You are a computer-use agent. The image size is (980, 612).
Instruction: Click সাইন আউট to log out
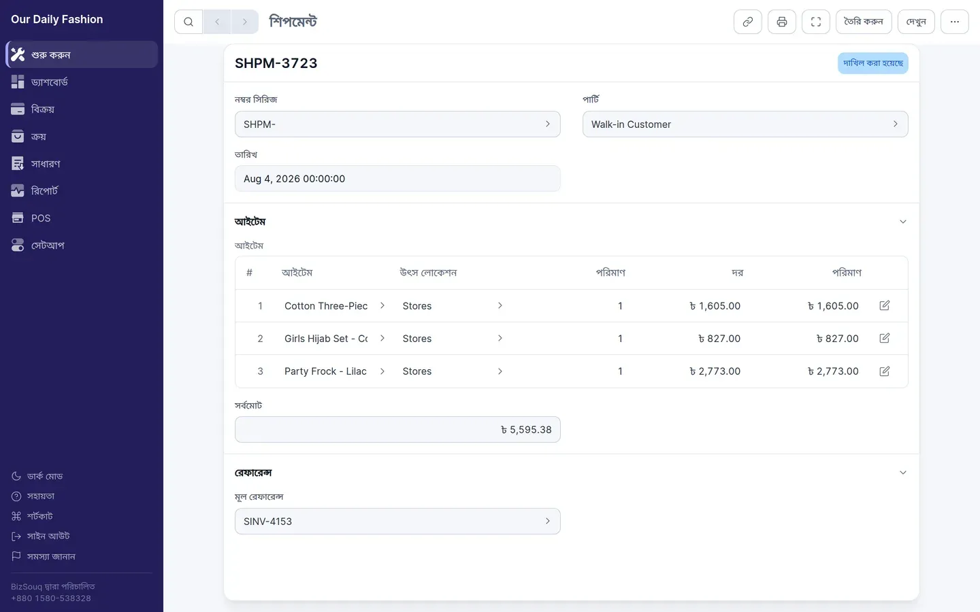(41, 536)
